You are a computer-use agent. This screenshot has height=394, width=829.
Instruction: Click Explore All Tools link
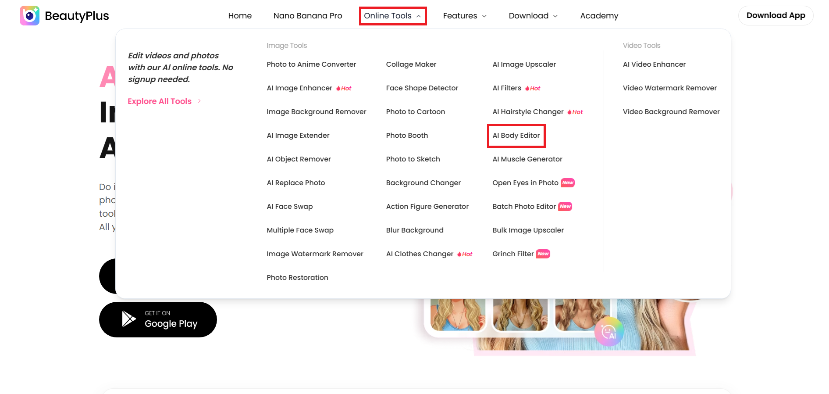(x=164, y=101)
